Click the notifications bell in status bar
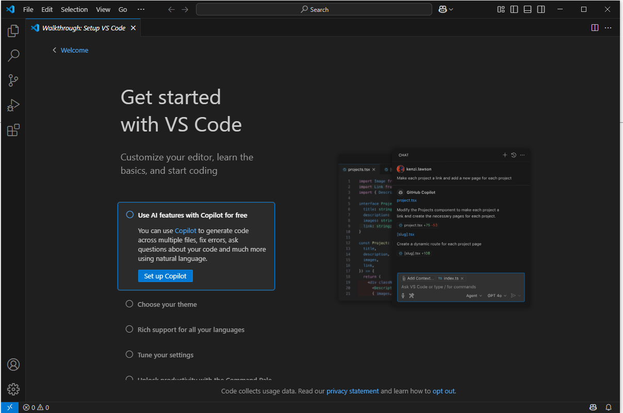This screenshot has height=413, width=623. 609,407
